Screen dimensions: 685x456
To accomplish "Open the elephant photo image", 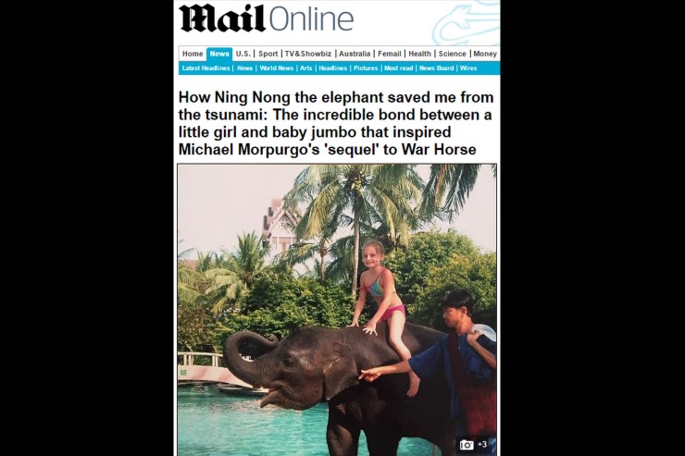I will (337, 310).
